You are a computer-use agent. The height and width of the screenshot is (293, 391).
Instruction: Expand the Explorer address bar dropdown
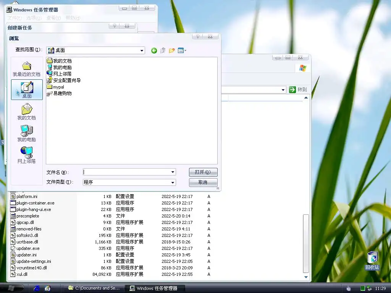click(x=283, y=90)
